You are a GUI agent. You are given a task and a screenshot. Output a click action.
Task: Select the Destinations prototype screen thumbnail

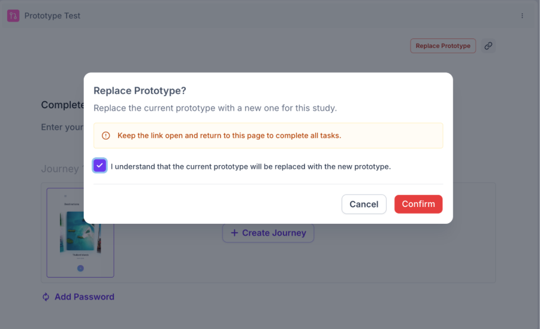coord(80,233)
